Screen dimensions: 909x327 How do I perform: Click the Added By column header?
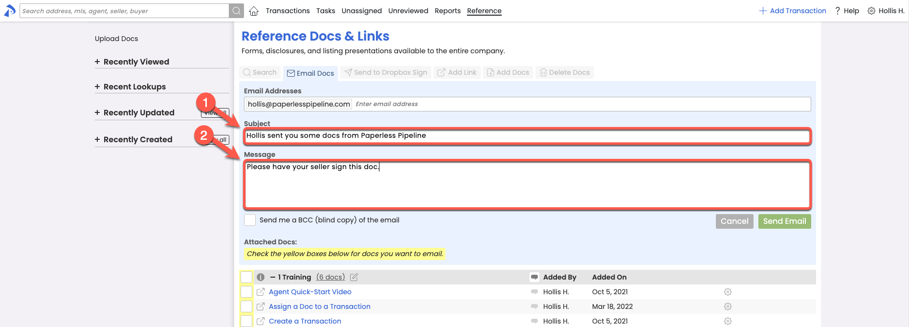coord(560,277)
